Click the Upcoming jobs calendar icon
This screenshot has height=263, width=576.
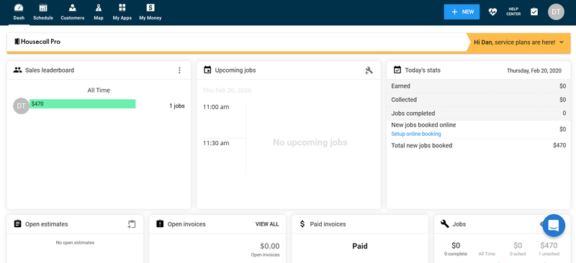pos(207,70)
